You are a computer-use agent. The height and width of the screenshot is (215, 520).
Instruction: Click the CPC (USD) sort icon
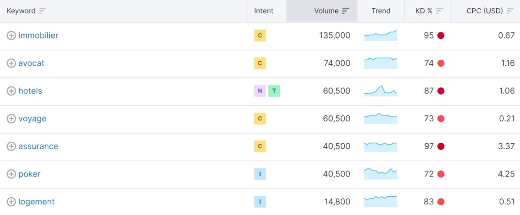(510, 11)
